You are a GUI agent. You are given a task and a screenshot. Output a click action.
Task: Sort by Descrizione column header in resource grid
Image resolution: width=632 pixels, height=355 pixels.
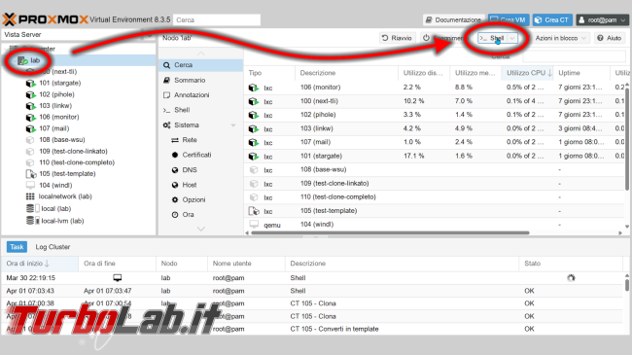[x=347, y=73]
